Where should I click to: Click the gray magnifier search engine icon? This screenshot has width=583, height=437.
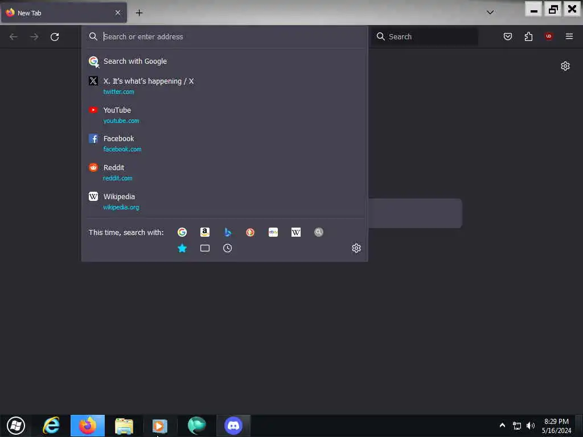point(319,232)
